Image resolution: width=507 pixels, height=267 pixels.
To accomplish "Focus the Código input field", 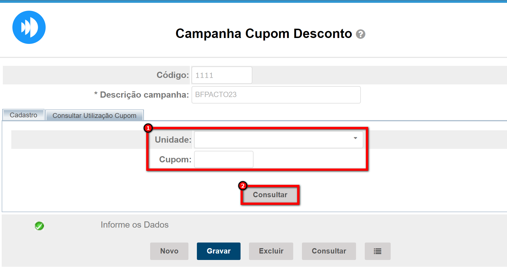I will tap(222, 75).
